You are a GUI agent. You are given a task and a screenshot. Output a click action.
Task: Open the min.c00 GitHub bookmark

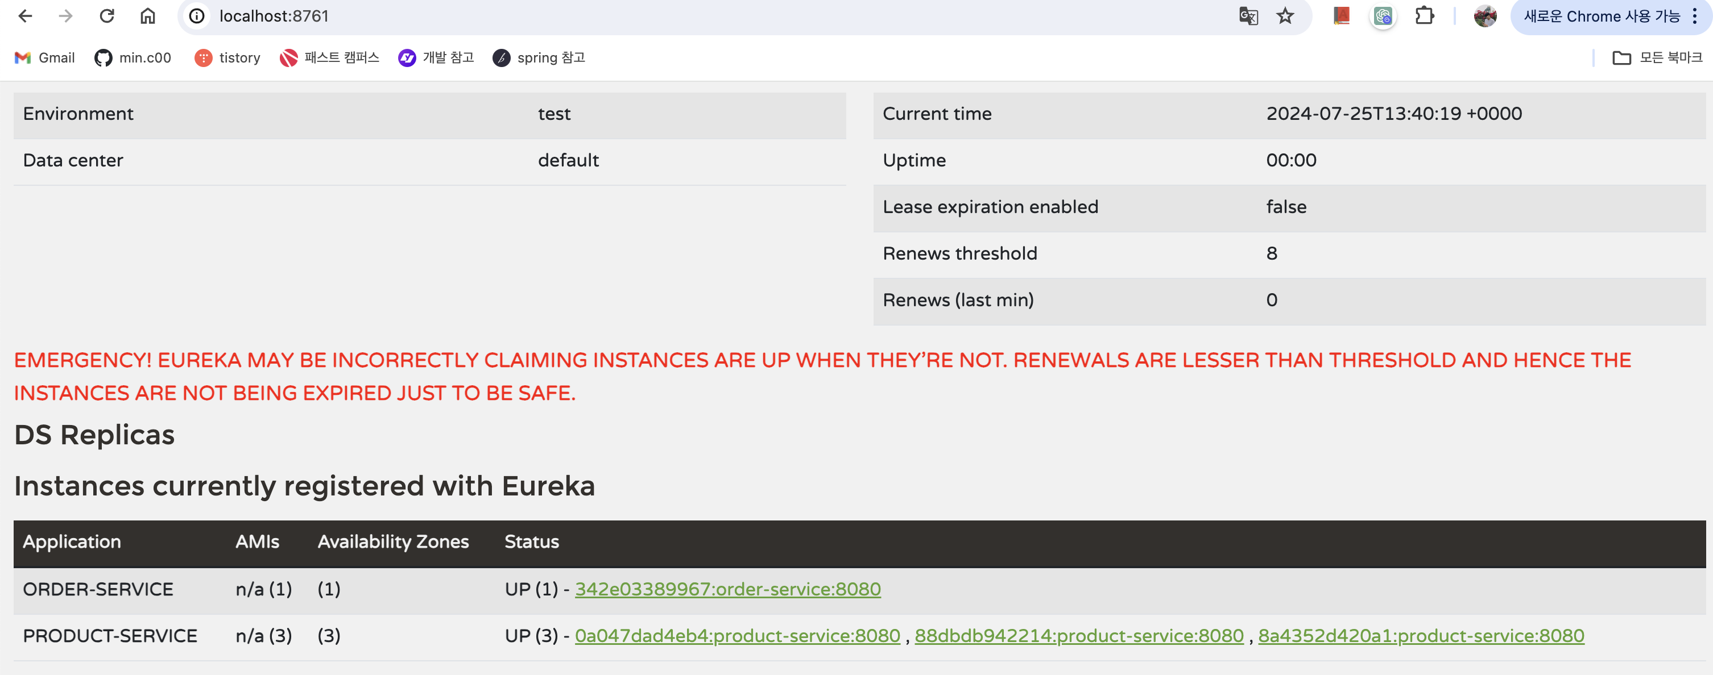133,58
